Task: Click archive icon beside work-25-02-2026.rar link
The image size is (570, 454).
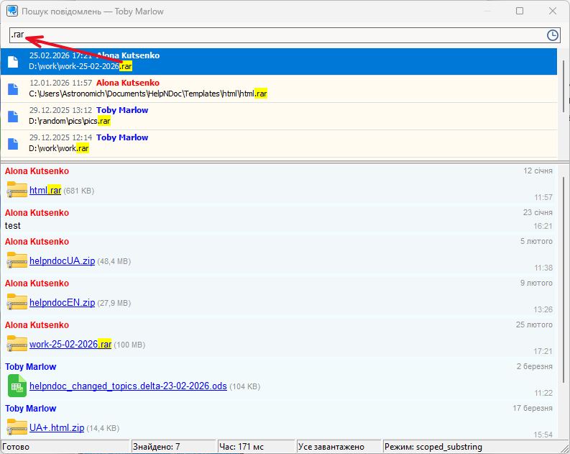Action: tap(17, 344)
